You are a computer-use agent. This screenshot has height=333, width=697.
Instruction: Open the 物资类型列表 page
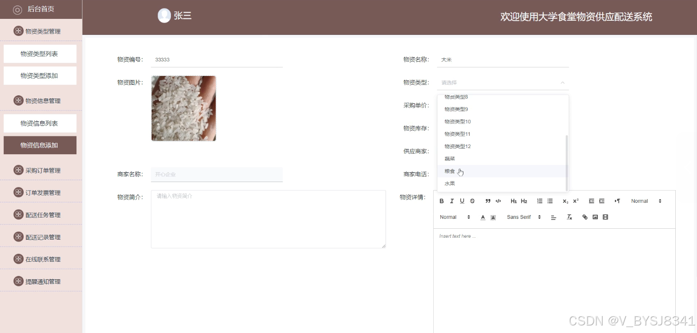tap(40, 54)
